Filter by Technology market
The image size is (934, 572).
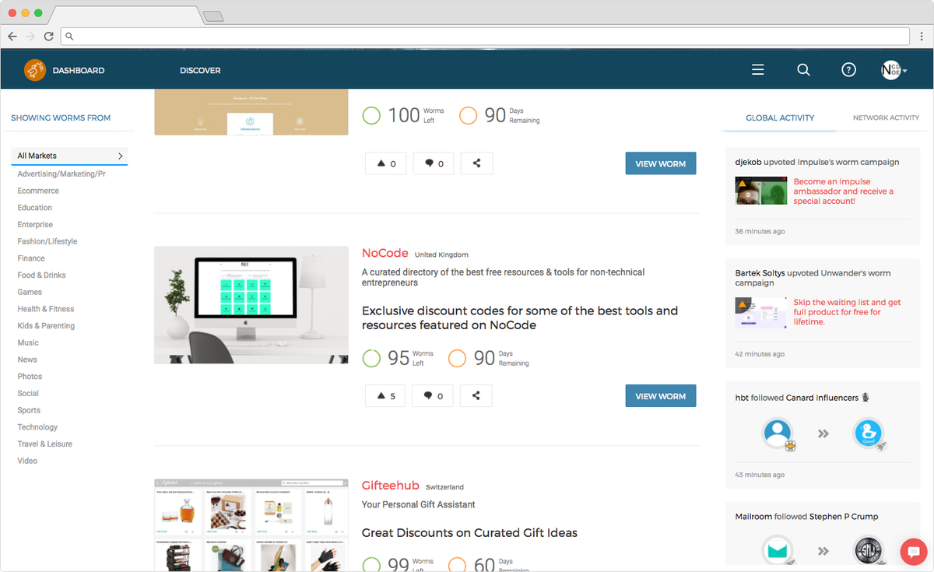(37, 427)
